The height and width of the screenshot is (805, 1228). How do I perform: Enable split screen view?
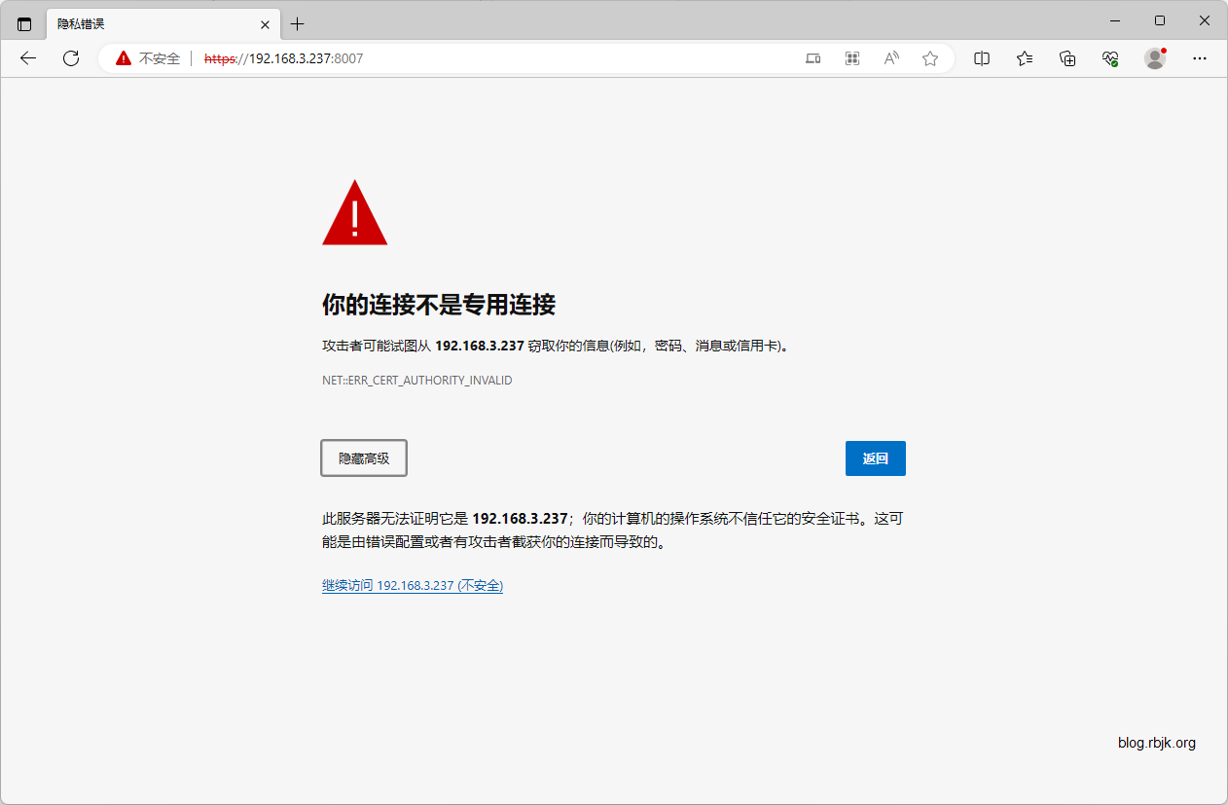click(x=982, y=58)
